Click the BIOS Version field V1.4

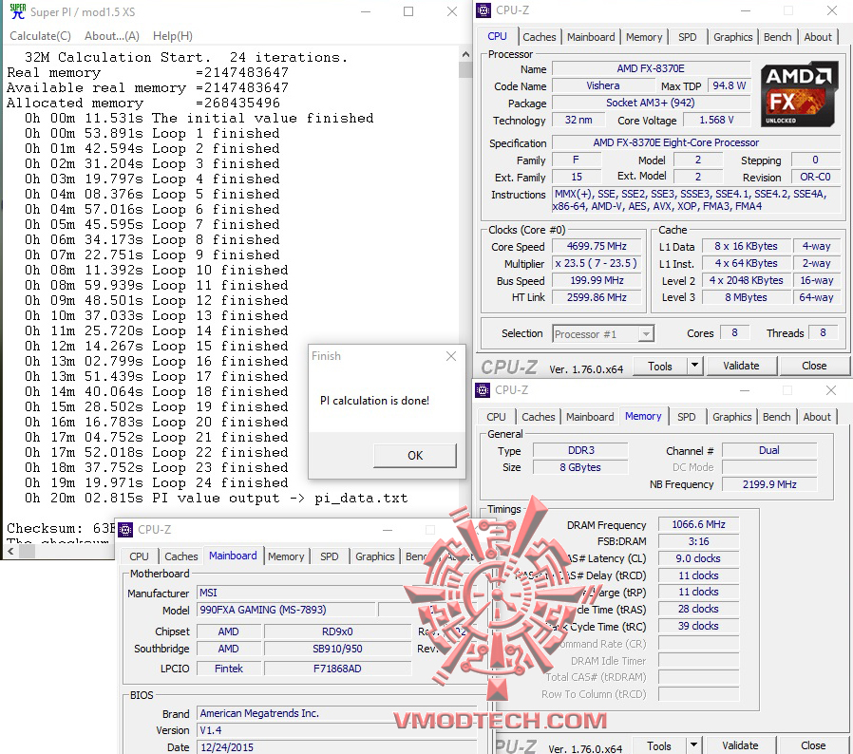point(337,730)
